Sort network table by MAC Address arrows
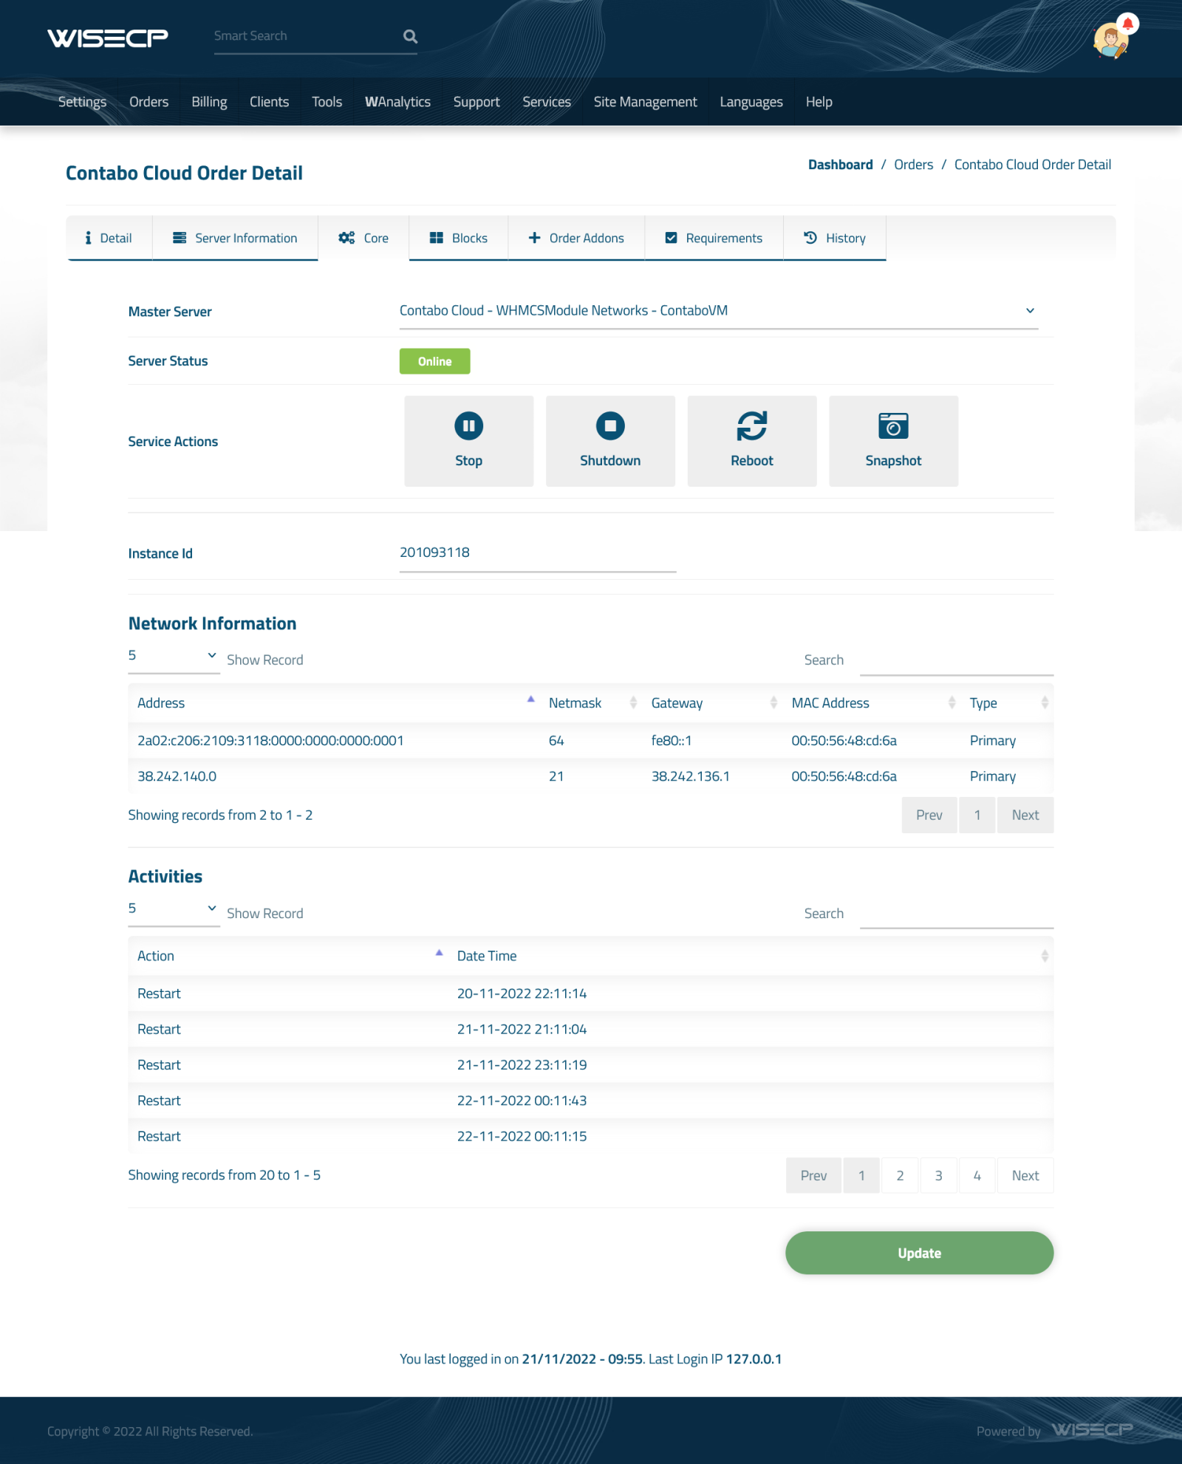The image size is (1182, 1464). (952, 702)
